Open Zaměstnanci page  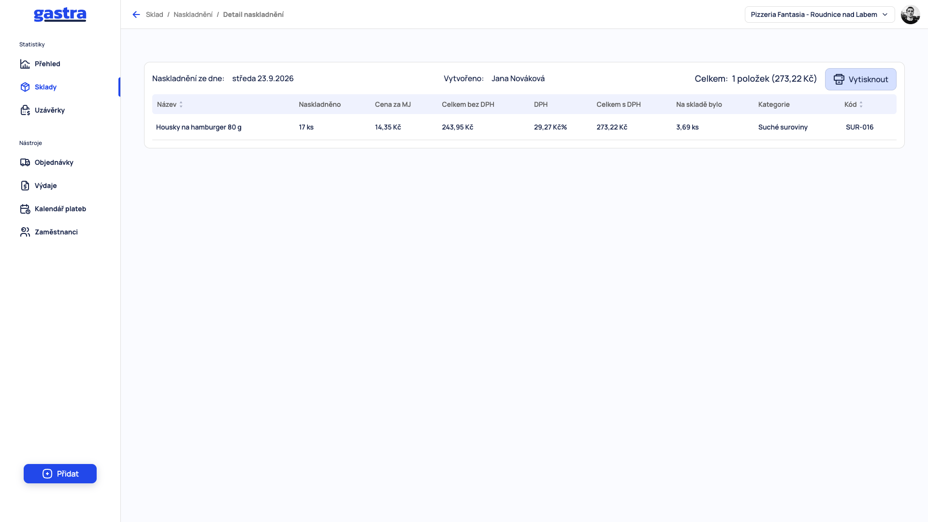tap(56, 232)
